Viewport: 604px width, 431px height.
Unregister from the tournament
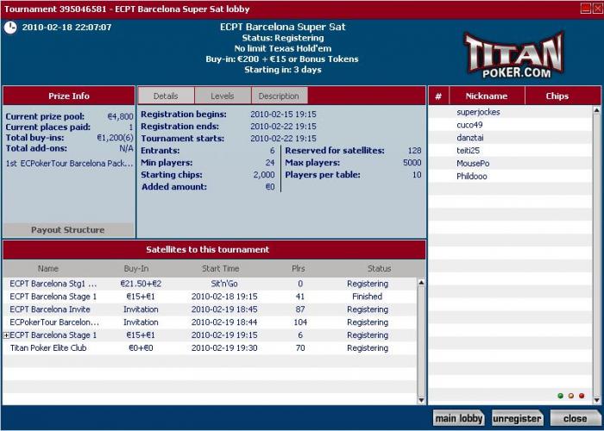tap(517, 418)
